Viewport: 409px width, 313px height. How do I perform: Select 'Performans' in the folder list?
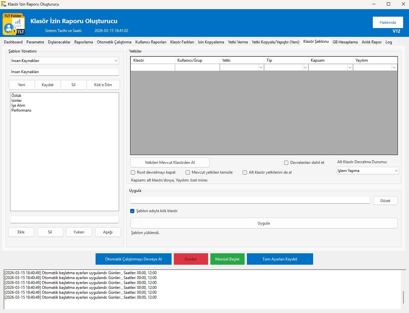[22, 110]
